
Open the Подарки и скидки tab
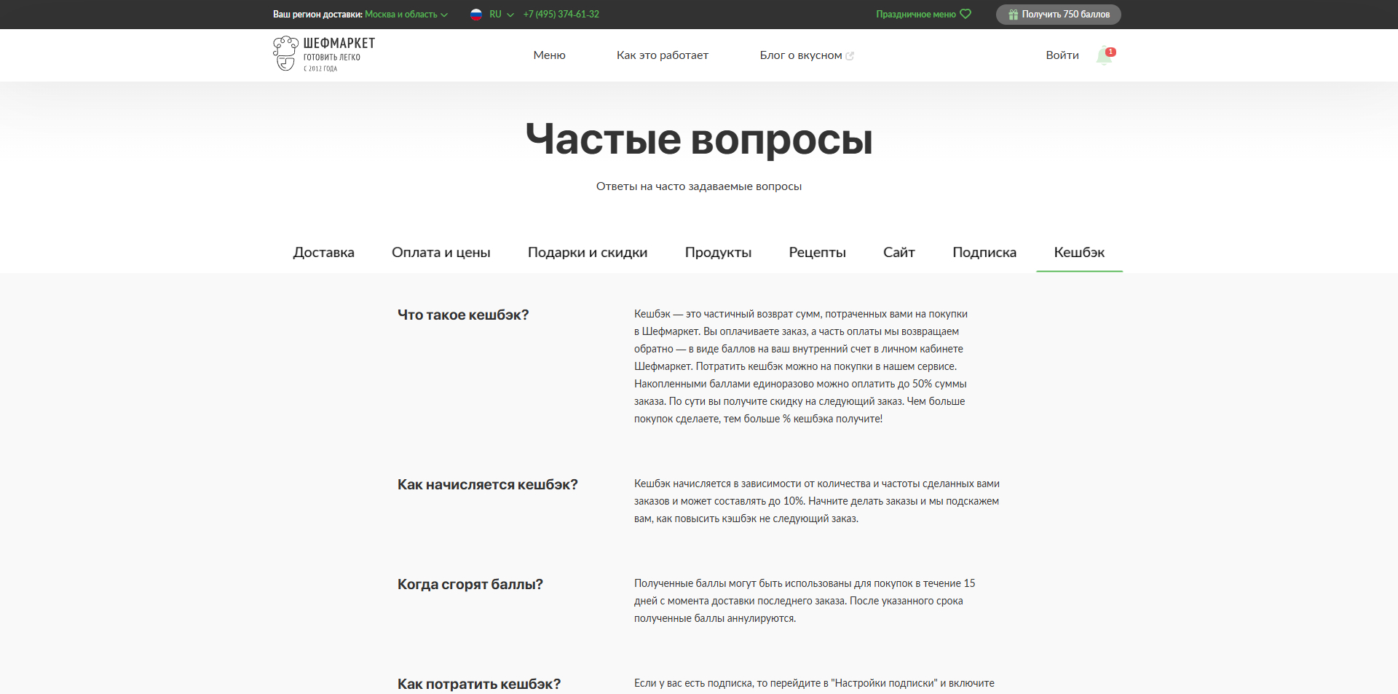coord(588,252)
